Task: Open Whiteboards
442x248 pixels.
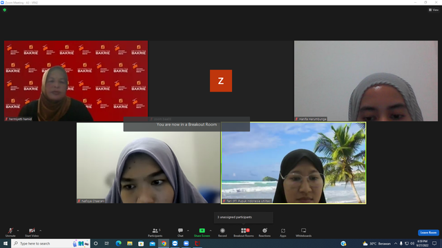Action: coord(304,232)
